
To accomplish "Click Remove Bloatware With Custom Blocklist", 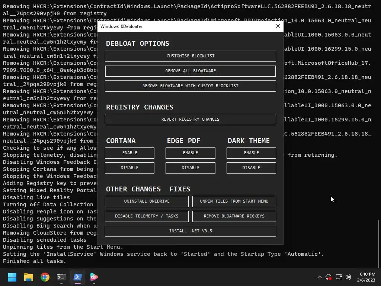I will point(190,86).
